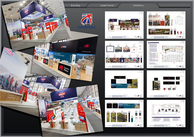Select the Exhibitions tab

(x=138, y=5)
